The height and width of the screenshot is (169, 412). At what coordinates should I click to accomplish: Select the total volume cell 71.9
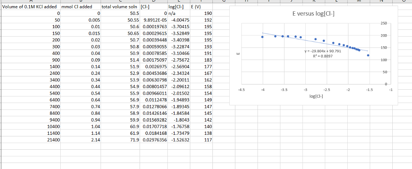(x=120, y=140)
